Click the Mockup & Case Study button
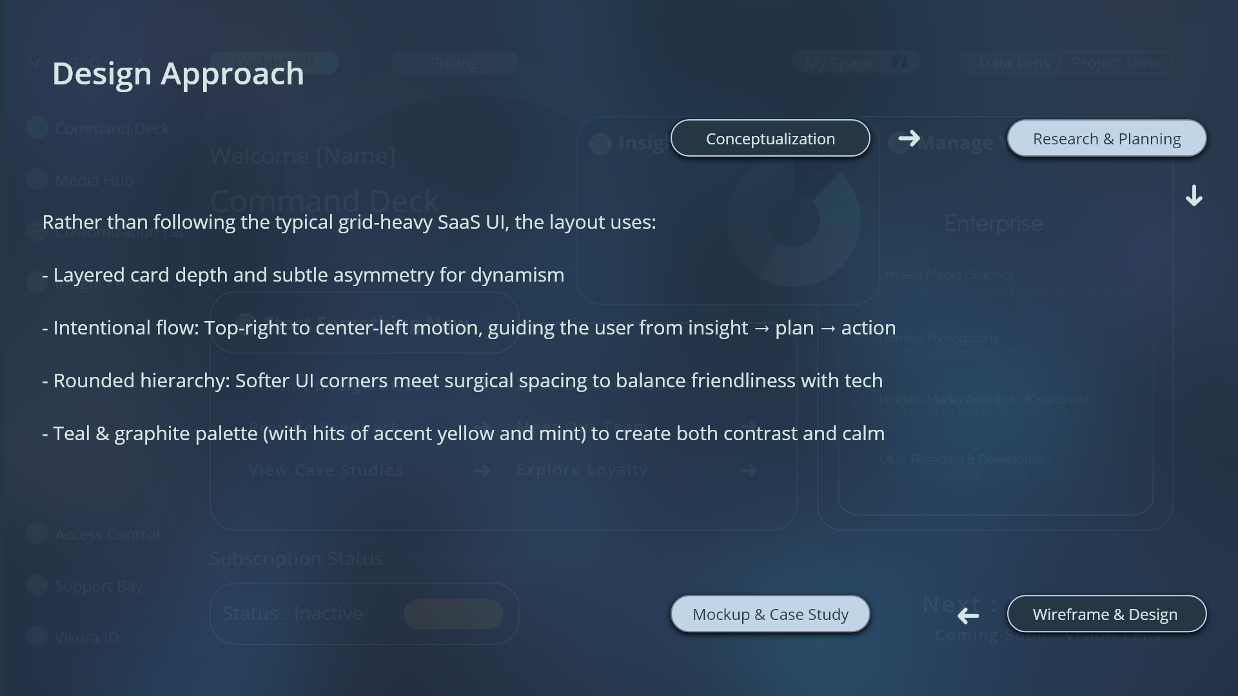Viewport: 1238px width, 696px height. [770, 614]
